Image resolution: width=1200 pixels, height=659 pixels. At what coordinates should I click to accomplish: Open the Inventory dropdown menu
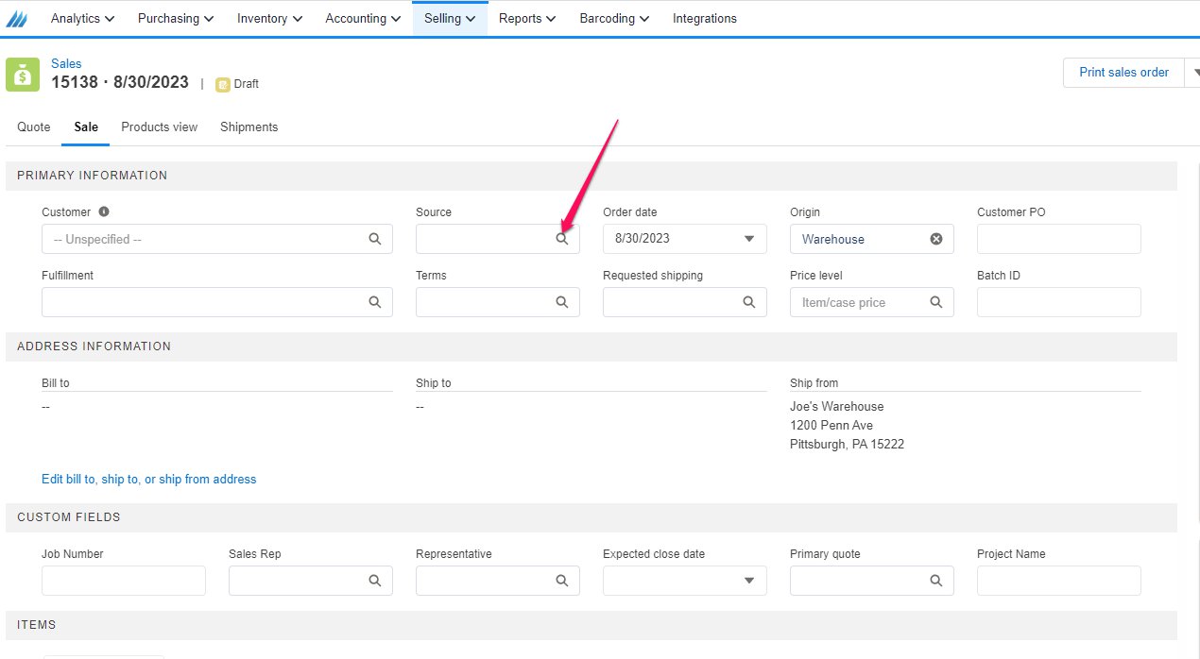tap(269, 18)
